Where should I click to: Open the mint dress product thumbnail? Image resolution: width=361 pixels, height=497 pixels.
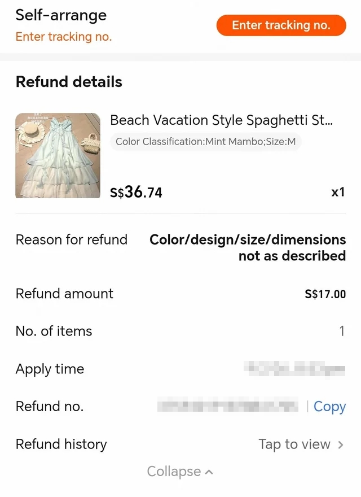[58, 155]
